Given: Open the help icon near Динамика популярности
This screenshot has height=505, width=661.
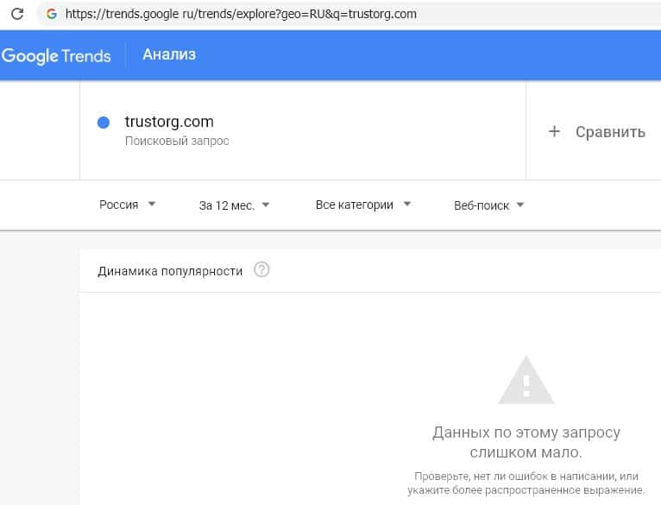Looking at the screenshot, I should coord(262,270).
